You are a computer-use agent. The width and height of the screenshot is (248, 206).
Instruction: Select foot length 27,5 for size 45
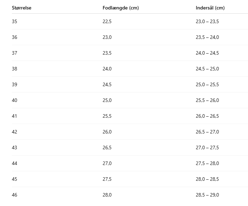[107, 179]
